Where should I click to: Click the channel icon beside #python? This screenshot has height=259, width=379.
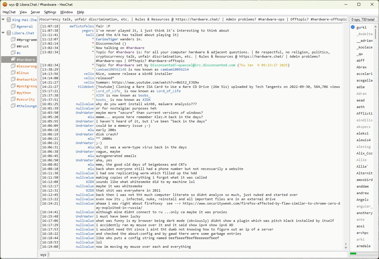point(13,93)
